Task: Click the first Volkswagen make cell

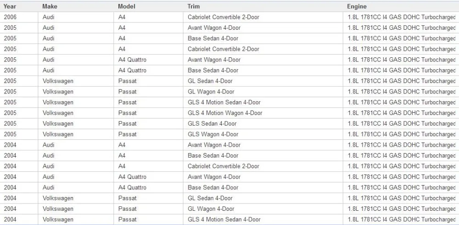Action: [x=76, y=81]
